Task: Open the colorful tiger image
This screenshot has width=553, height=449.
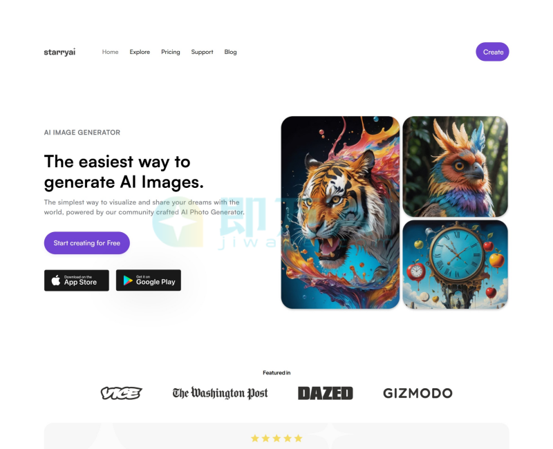Action: (x=340, y=213)
